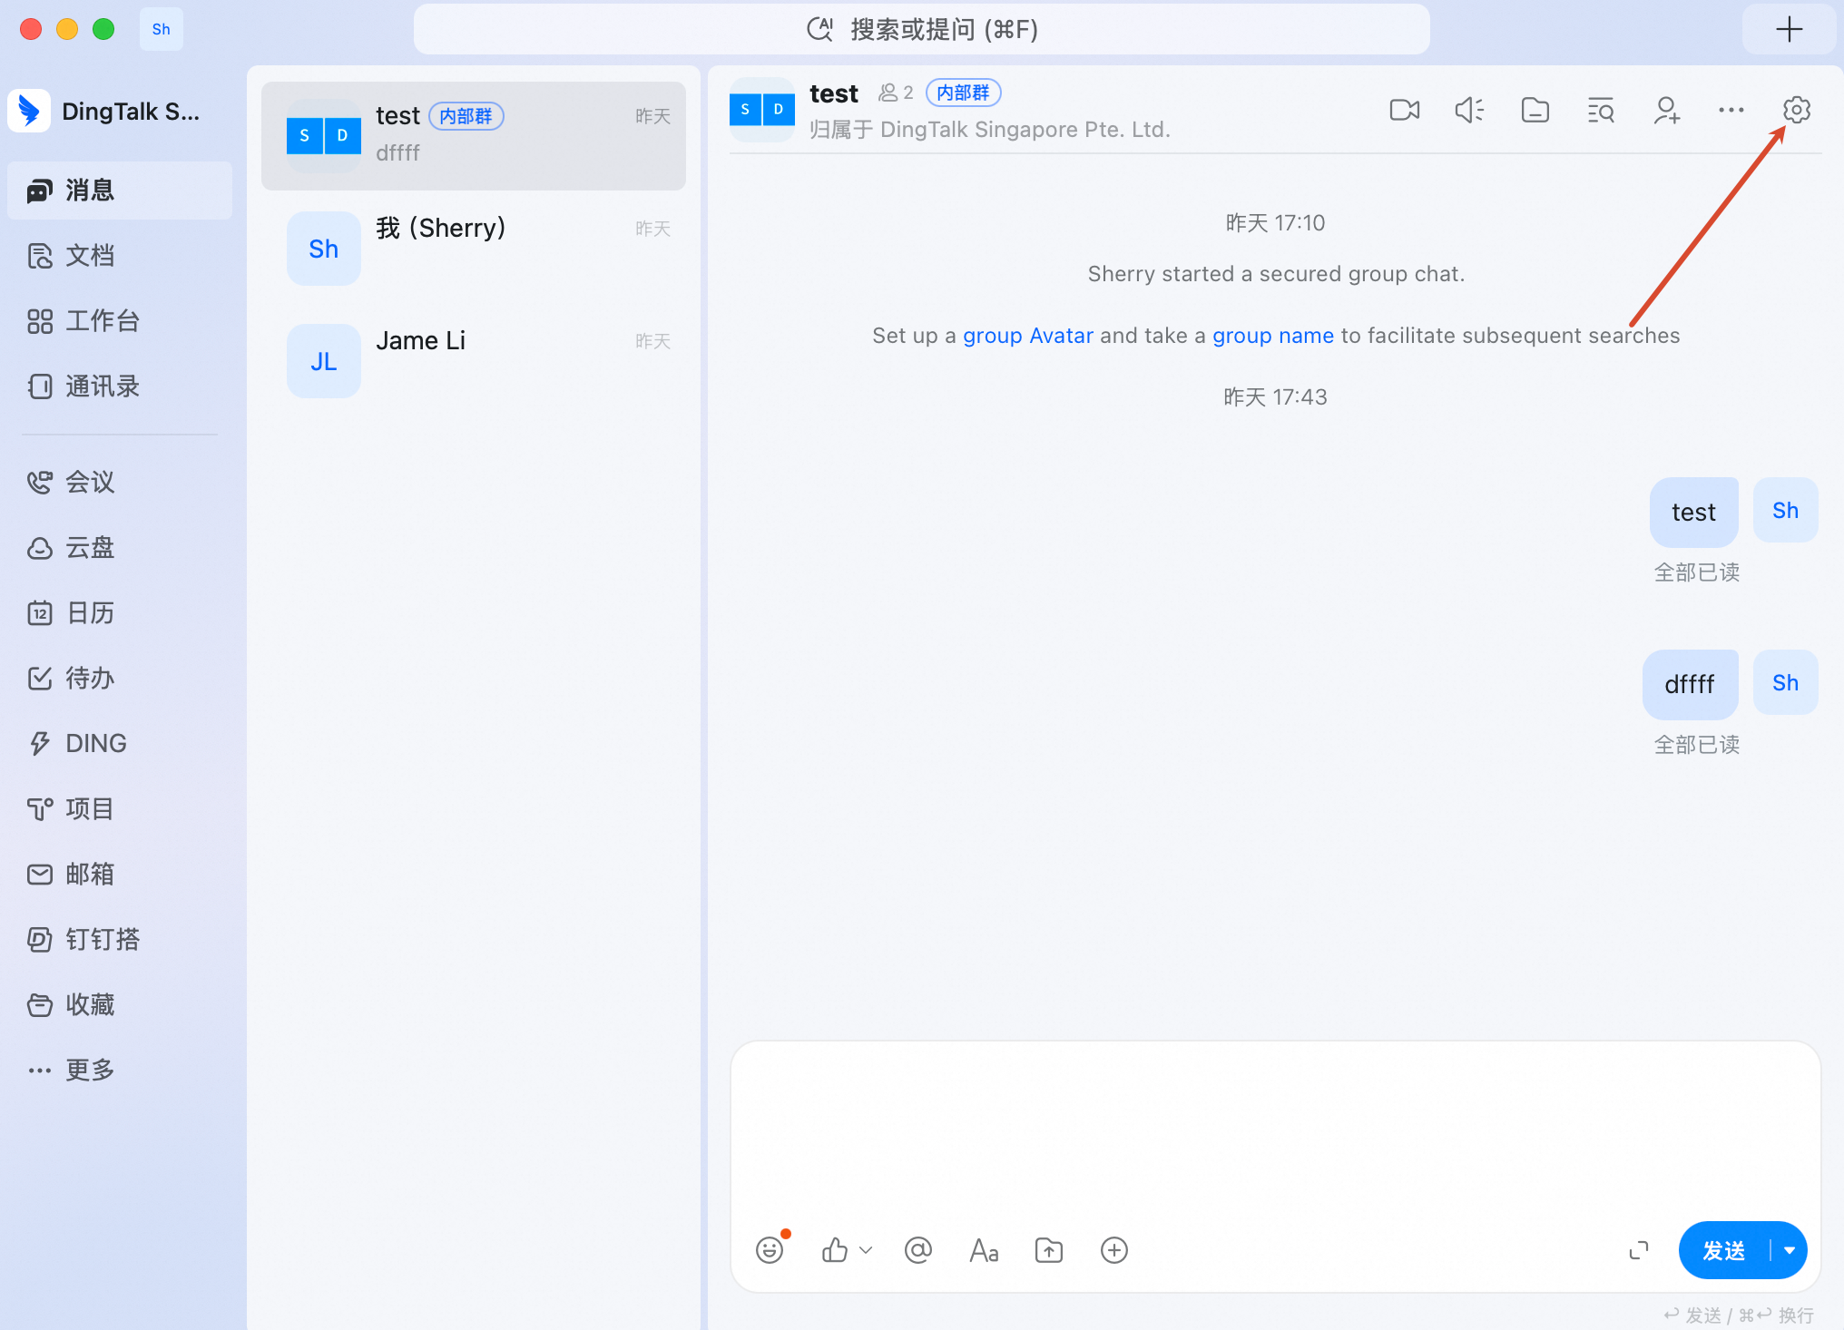Open text formatting Aa options
The height and width of the screenshot is (1330, 1844).
(984, 1250)
